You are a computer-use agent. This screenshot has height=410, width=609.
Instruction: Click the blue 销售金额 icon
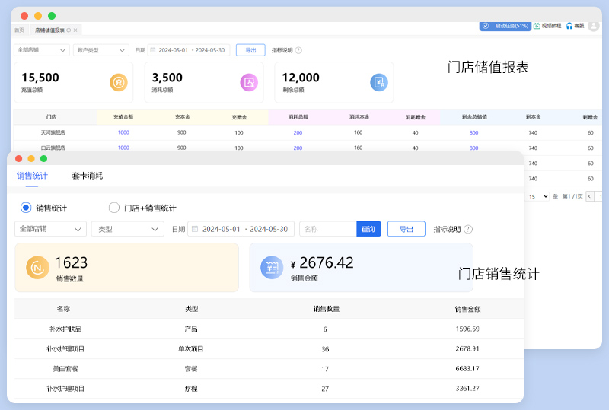pos(272,267)
